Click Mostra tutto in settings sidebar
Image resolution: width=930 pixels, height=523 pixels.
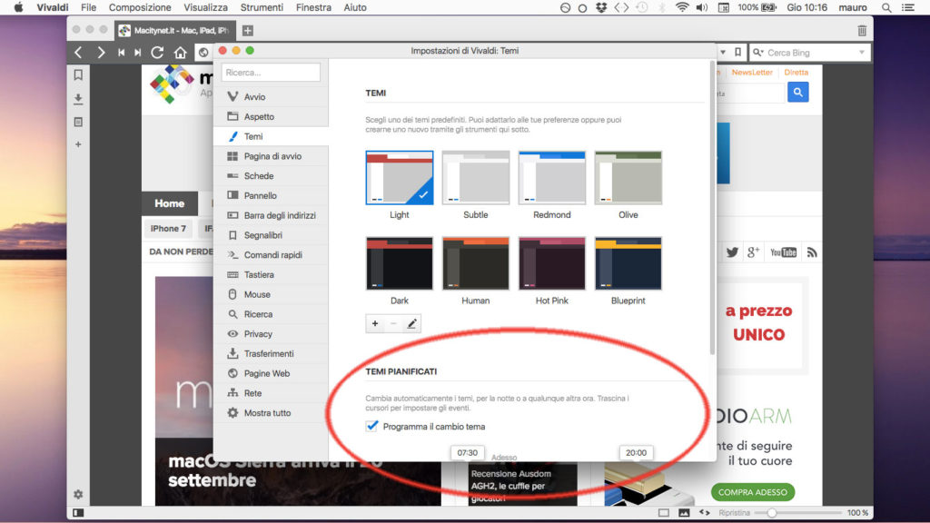pos(271,413)
